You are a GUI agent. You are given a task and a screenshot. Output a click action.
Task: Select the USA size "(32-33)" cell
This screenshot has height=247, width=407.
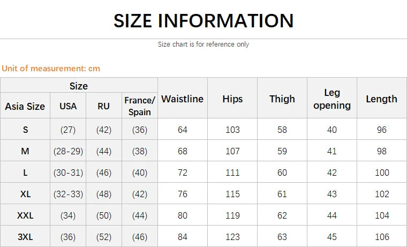coord(68,194)
